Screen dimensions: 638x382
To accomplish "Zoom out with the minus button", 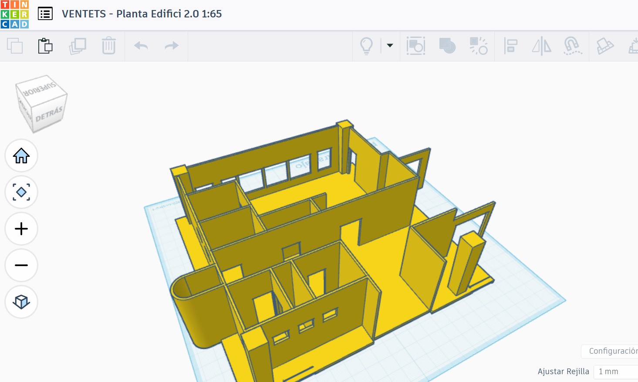I will pyautogui.click(x=21, y=265).
